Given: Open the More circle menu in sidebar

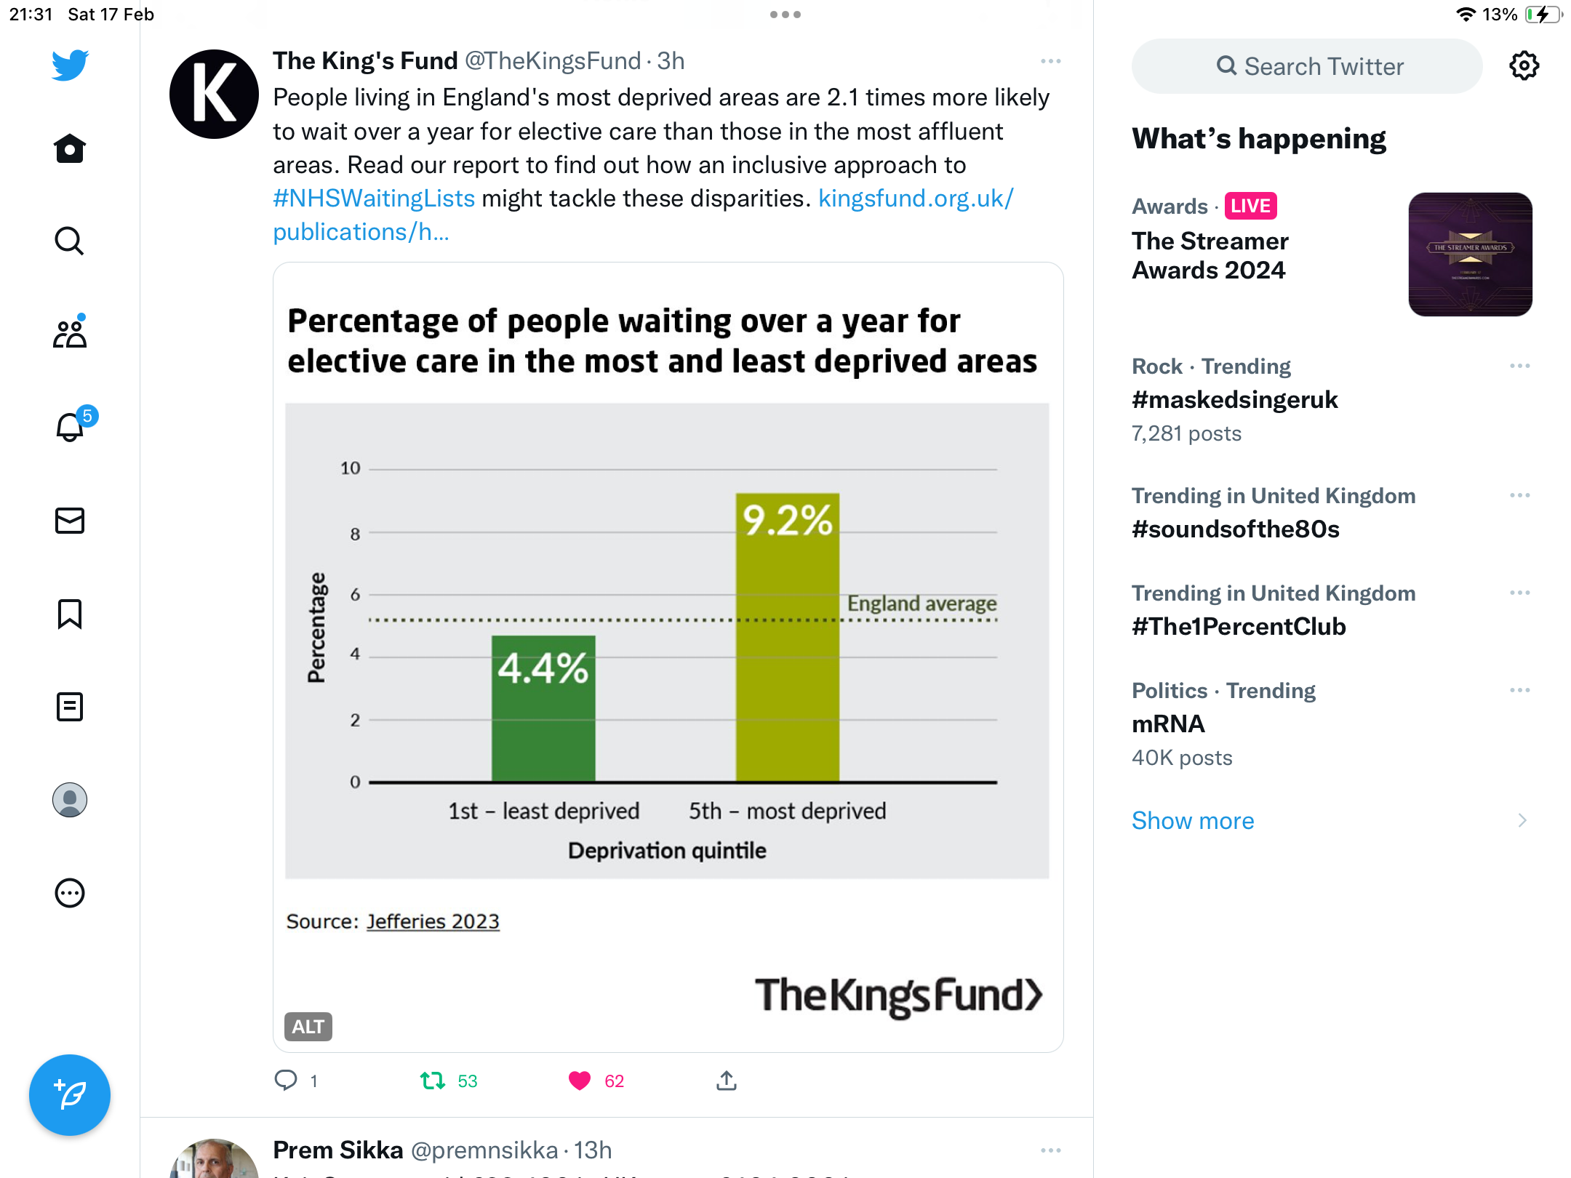Looking at the screenshot, I should (70, 893).
